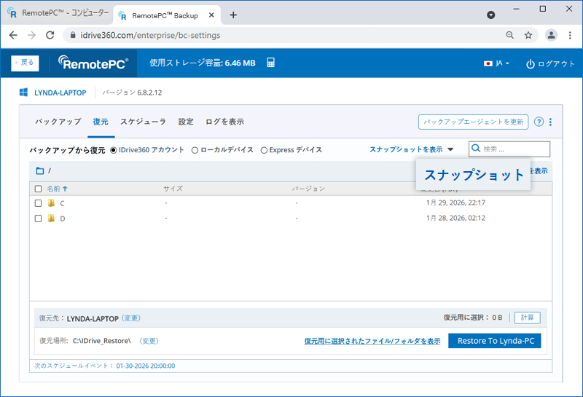
Task: Click the Restore To Lynda-PC button
Action: click(x=495, y=341)
